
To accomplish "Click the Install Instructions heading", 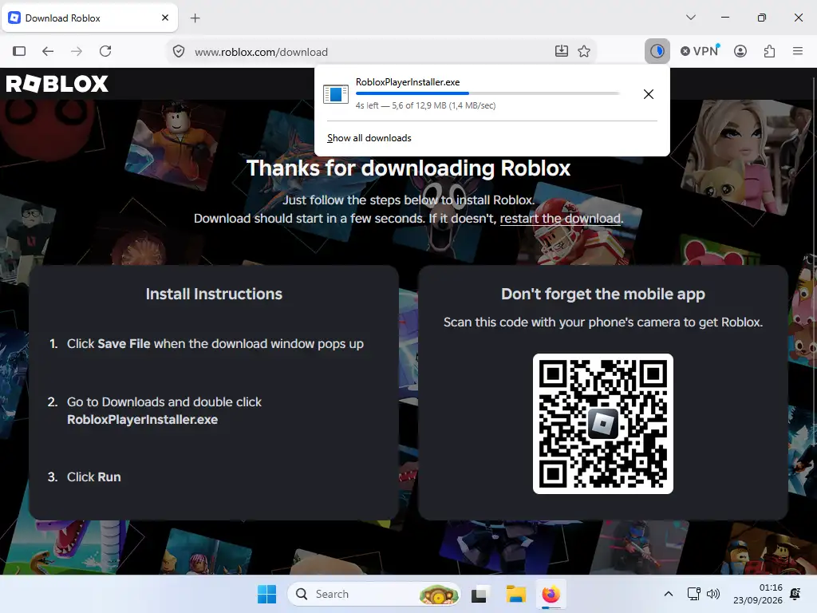I will pyautogui.click(x=214, y=294).
